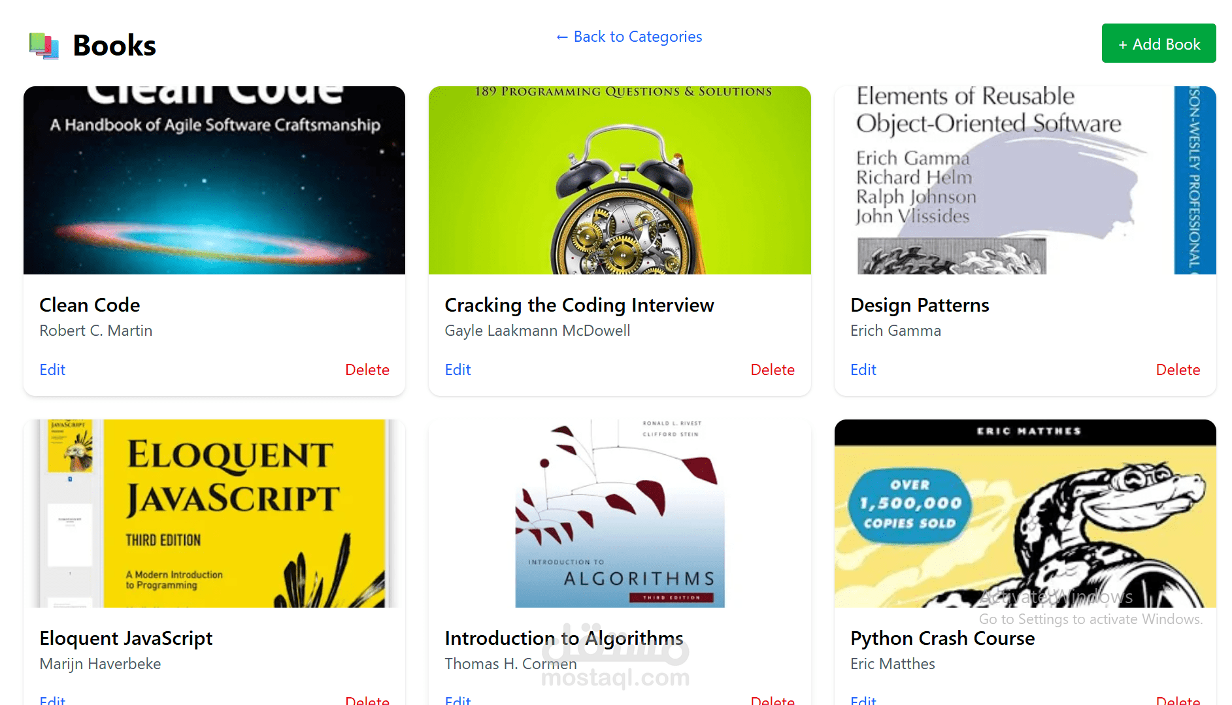Click the books stack icon beside the Books title
The image size is (1232, 705).
[44, 46]
